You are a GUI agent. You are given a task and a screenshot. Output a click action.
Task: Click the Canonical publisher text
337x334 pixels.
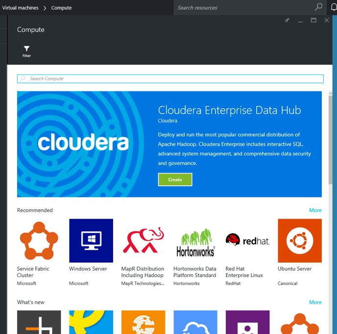288,283
